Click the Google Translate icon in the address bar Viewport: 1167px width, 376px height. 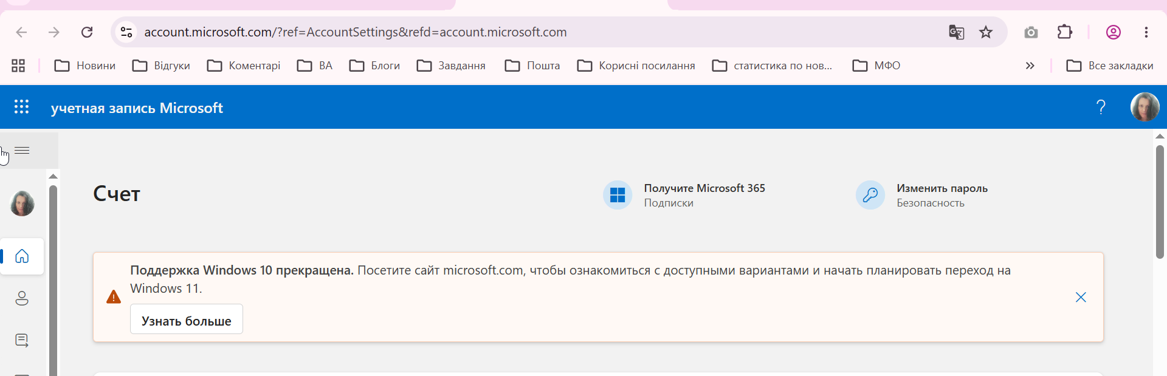point(956,32)
